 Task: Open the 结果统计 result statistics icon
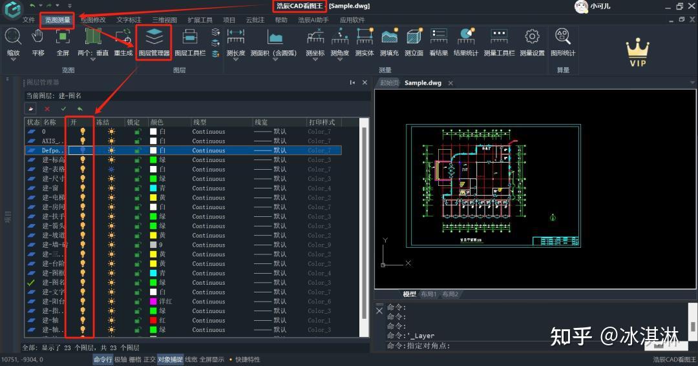pyautogui.click(x=466, y=37)
